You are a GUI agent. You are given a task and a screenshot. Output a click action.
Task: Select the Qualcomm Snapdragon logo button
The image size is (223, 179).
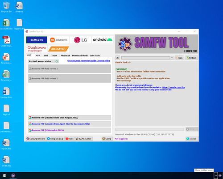coord(37,49)
